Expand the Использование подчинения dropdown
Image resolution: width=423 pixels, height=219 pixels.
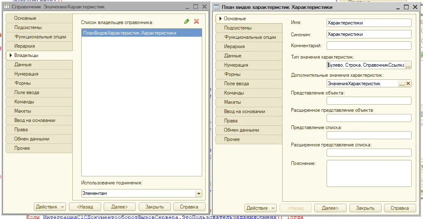click(199, 193)
